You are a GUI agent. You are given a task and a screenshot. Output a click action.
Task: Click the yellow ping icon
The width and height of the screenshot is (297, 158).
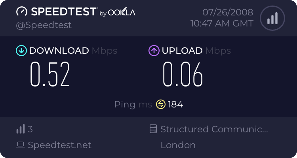click(x=160, y=104)
